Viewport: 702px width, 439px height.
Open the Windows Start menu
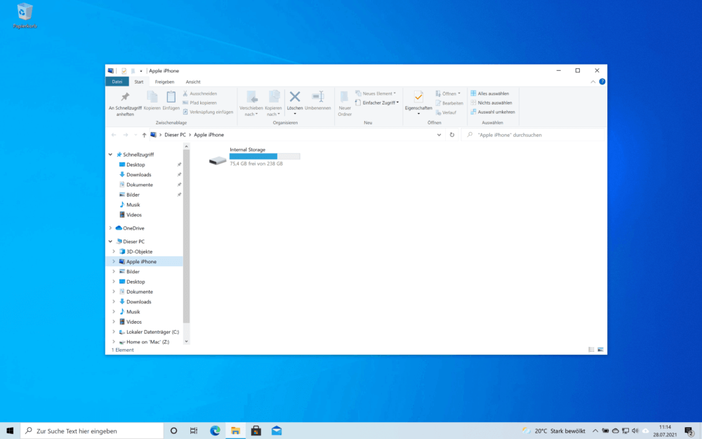point(10,431)
